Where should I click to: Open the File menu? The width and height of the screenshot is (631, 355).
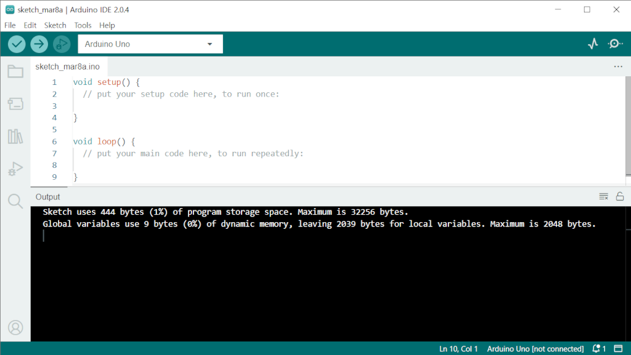click(10, 25)
